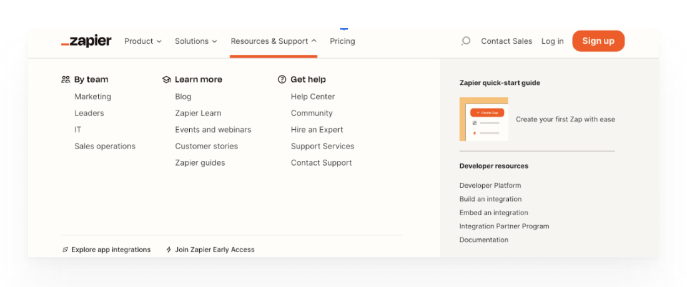Click Embed an integration

coord(493,213)
